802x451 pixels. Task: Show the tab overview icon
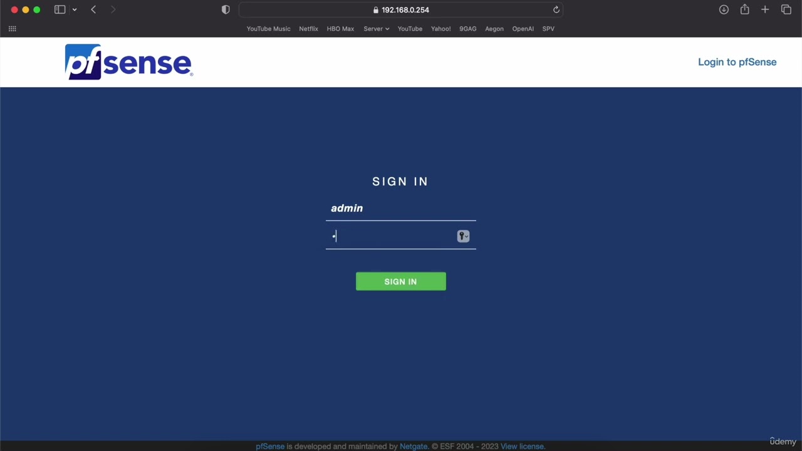786,9
